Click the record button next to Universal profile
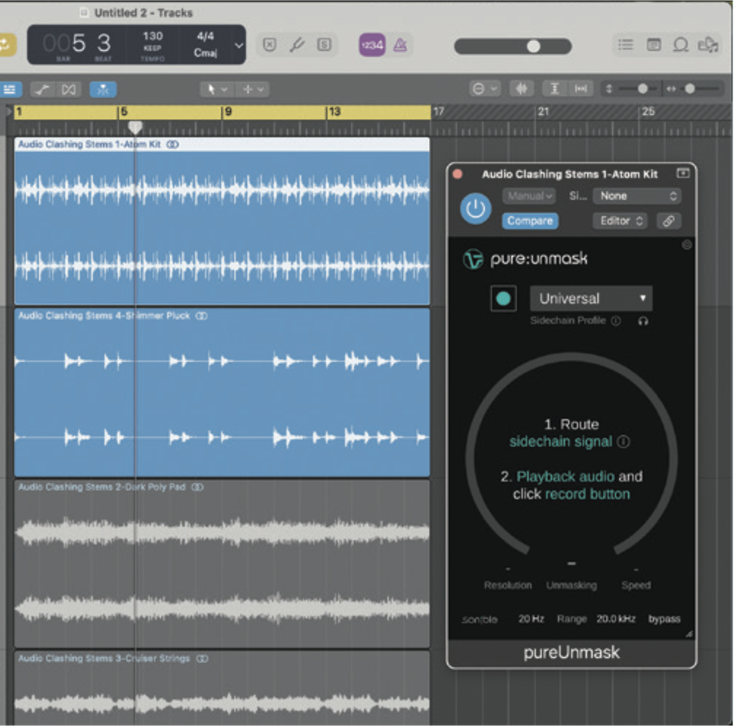Viewport: 734px width, 726px height. click(x=504, y=298)
